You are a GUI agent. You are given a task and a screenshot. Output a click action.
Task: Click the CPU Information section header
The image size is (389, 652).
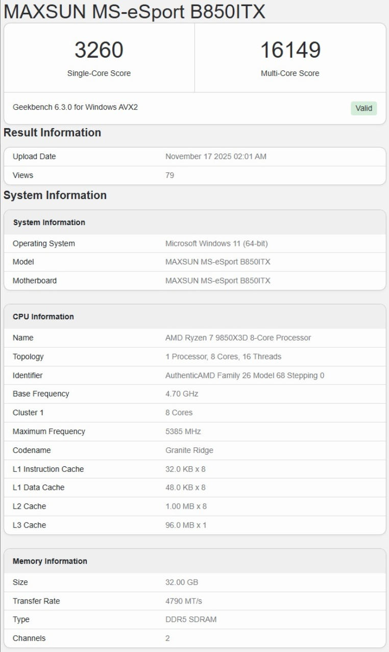(43, 317)
